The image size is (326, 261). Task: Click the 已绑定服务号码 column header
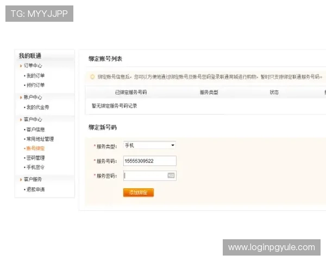coord(131,92)
